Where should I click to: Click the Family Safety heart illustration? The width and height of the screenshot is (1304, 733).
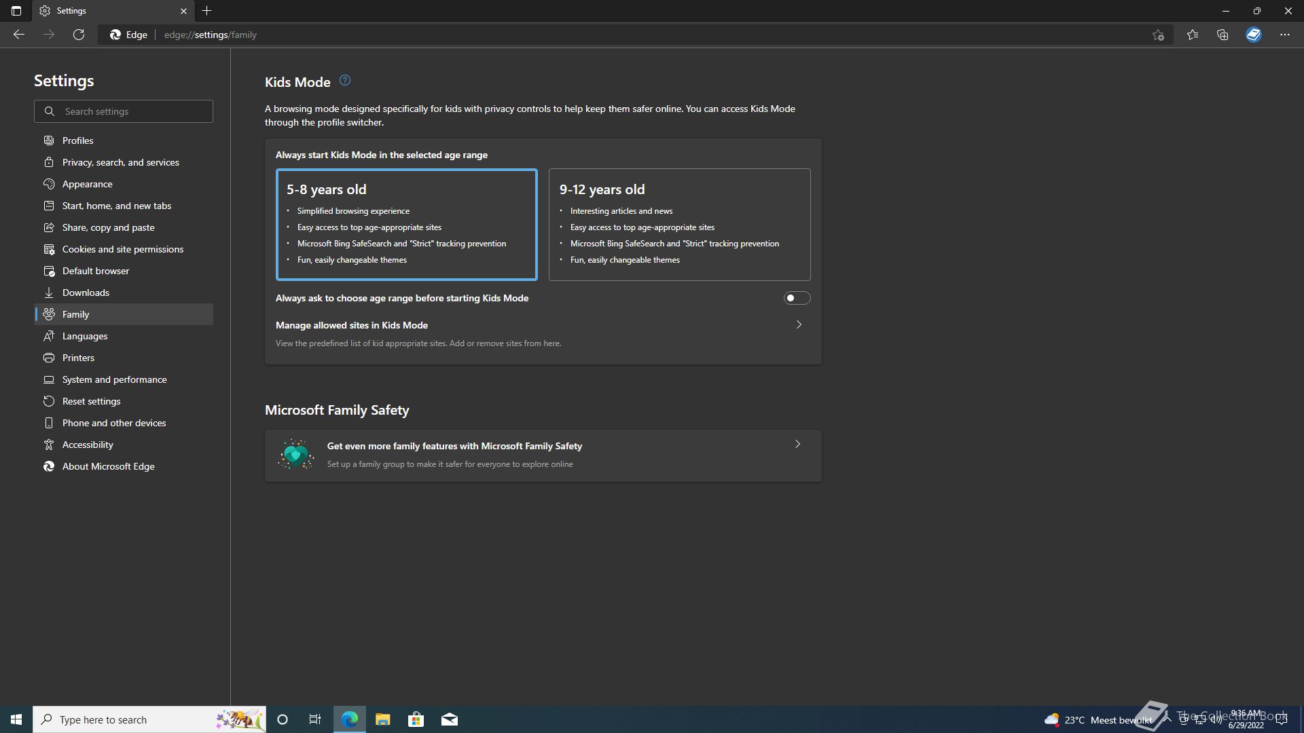(x=295, y=455)
